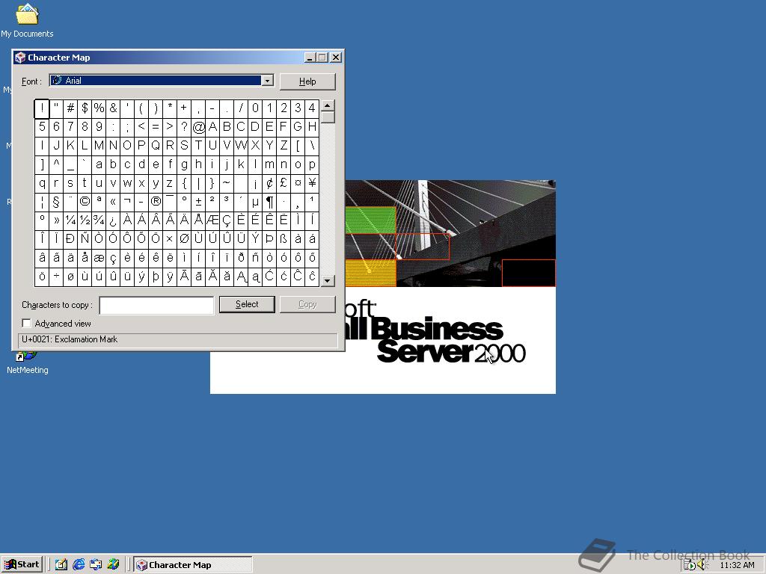Select the one-quarter ¼ fraction character
The image size is (766, 574).
click(70, 220)
